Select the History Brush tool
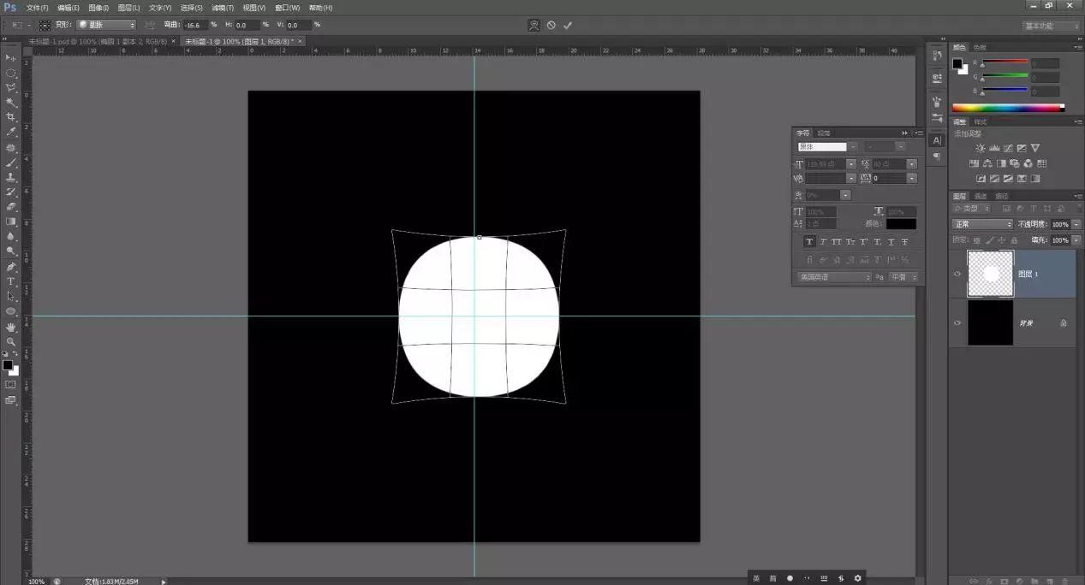The height and width of the screenshot is (585, 1085). (11, 192)
